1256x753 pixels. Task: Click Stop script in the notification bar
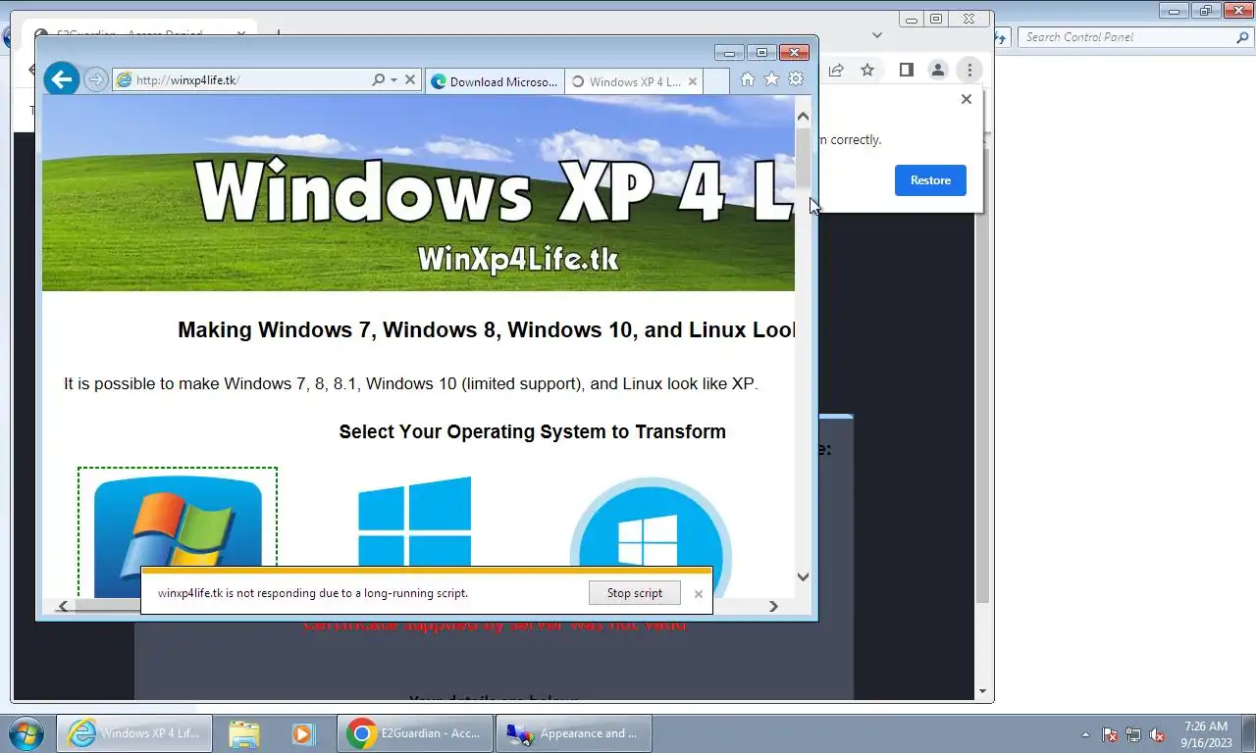[635, 593]
